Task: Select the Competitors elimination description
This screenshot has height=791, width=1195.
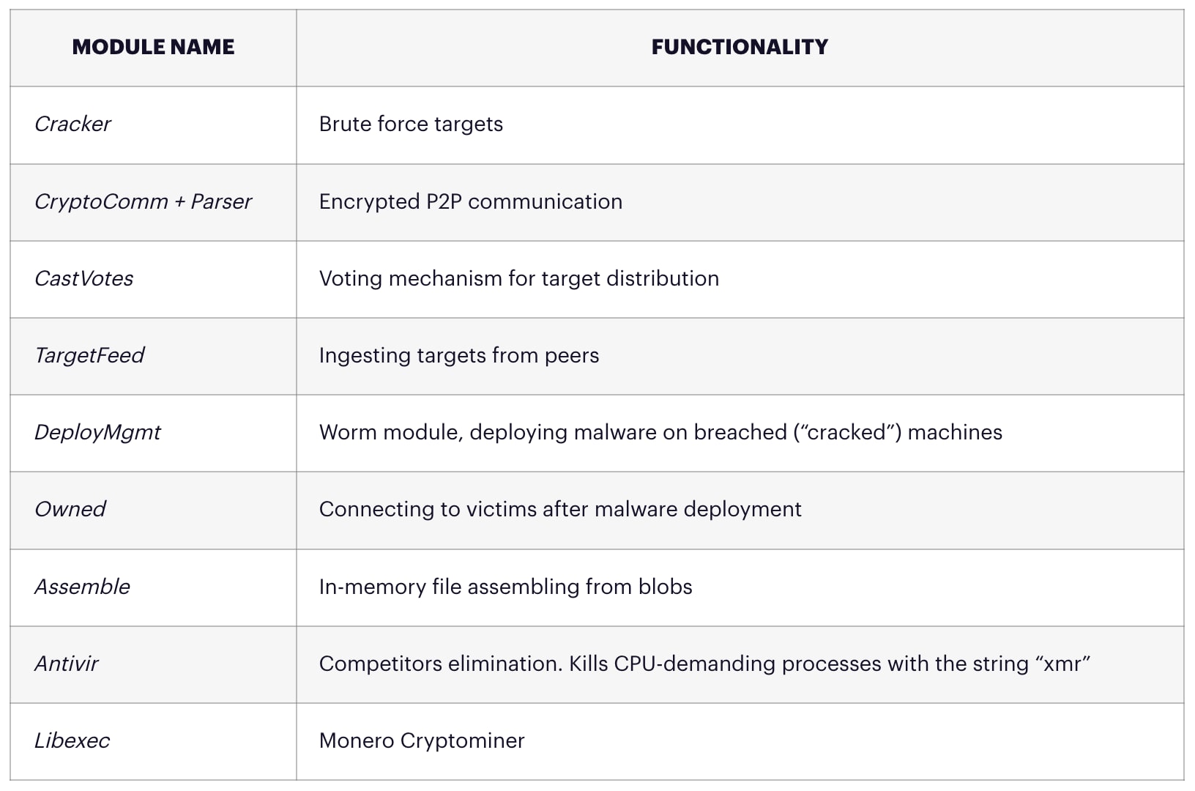Action: [x=704, y=664]
